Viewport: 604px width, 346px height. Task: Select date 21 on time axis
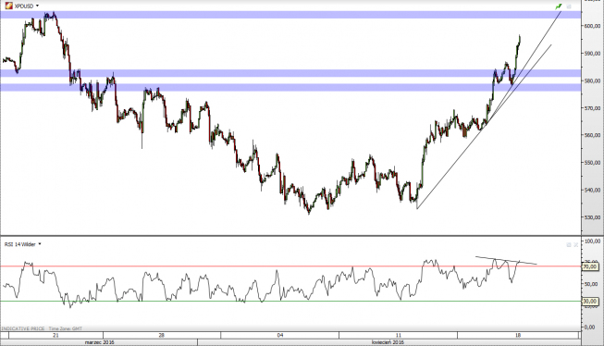(55, 335)
